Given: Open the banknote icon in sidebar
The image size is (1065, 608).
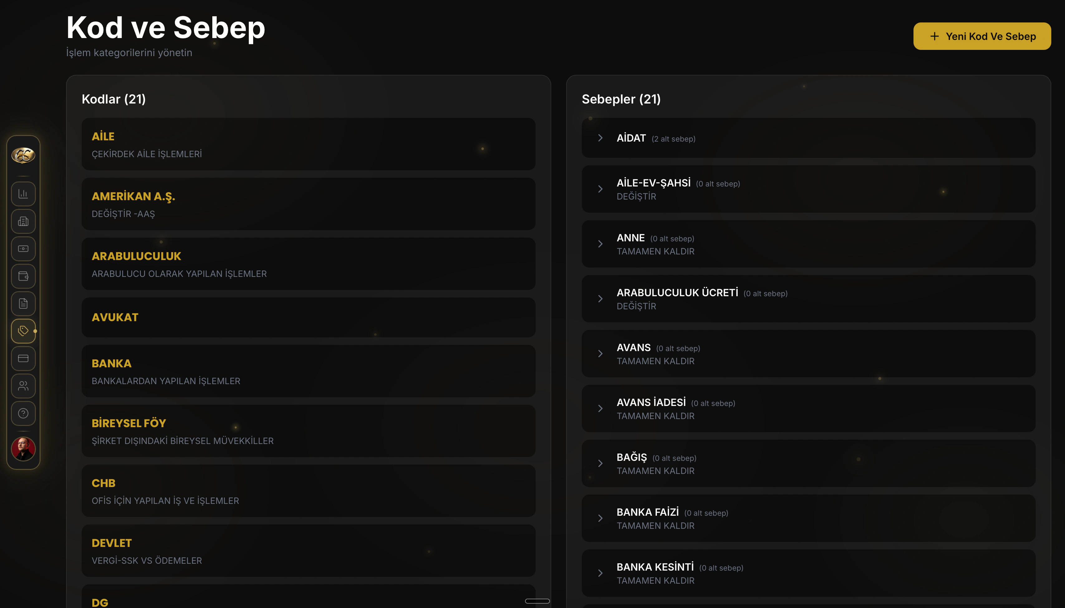Looking at the screenshot, I should coord(23,249).
